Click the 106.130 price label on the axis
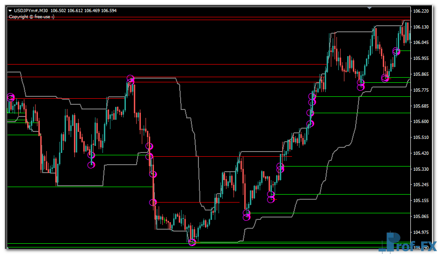The width and height of the screenshot is (438, 254). click(x=422, y=27)
